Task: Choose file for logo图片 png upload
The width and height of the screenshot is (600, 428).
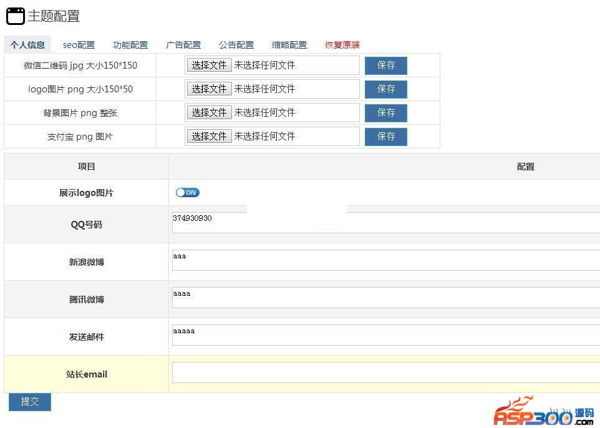Action: coord(209,89)
